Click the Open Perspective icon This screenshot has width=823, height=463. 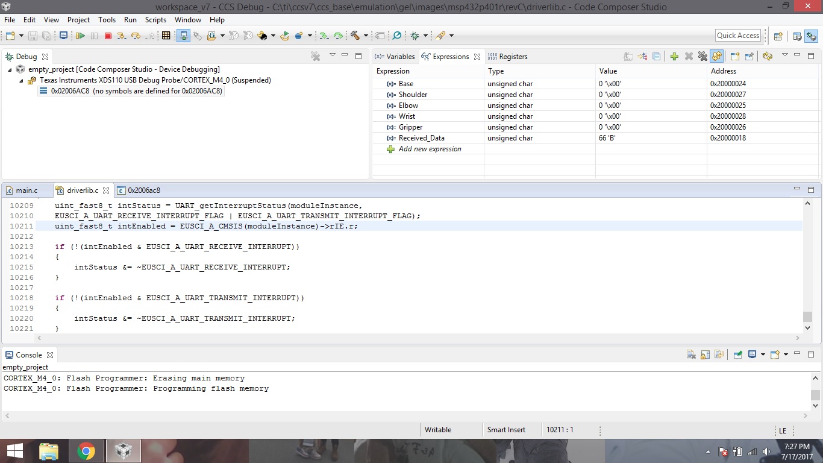tap(778, 36)
